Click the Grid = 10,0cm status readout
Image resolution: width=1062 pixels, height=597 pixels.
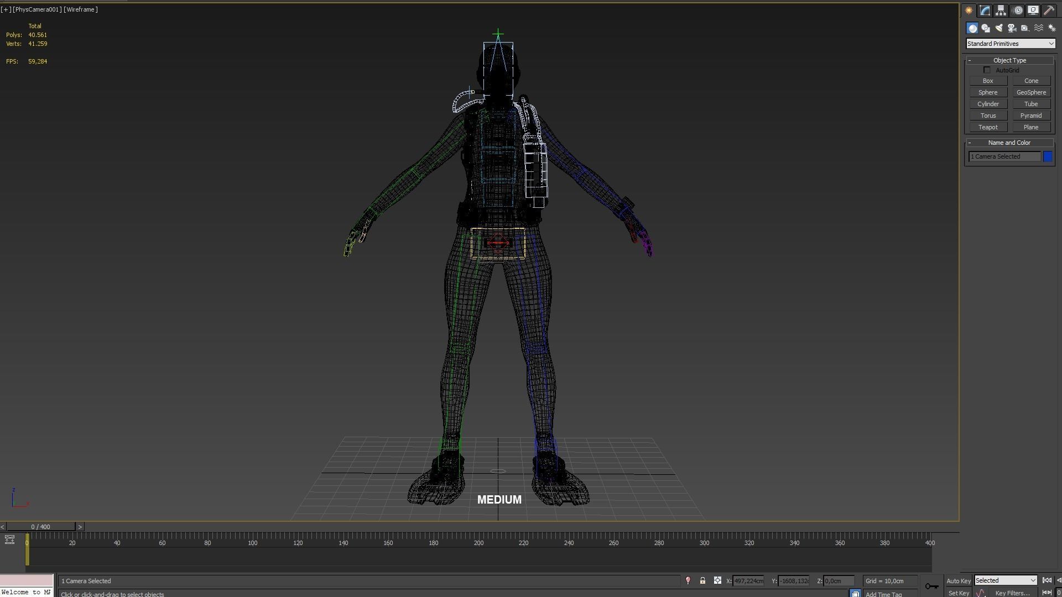890,581
